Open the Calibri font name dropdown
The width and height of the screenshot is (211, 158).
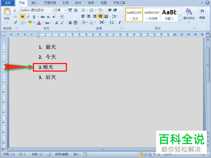52,10
